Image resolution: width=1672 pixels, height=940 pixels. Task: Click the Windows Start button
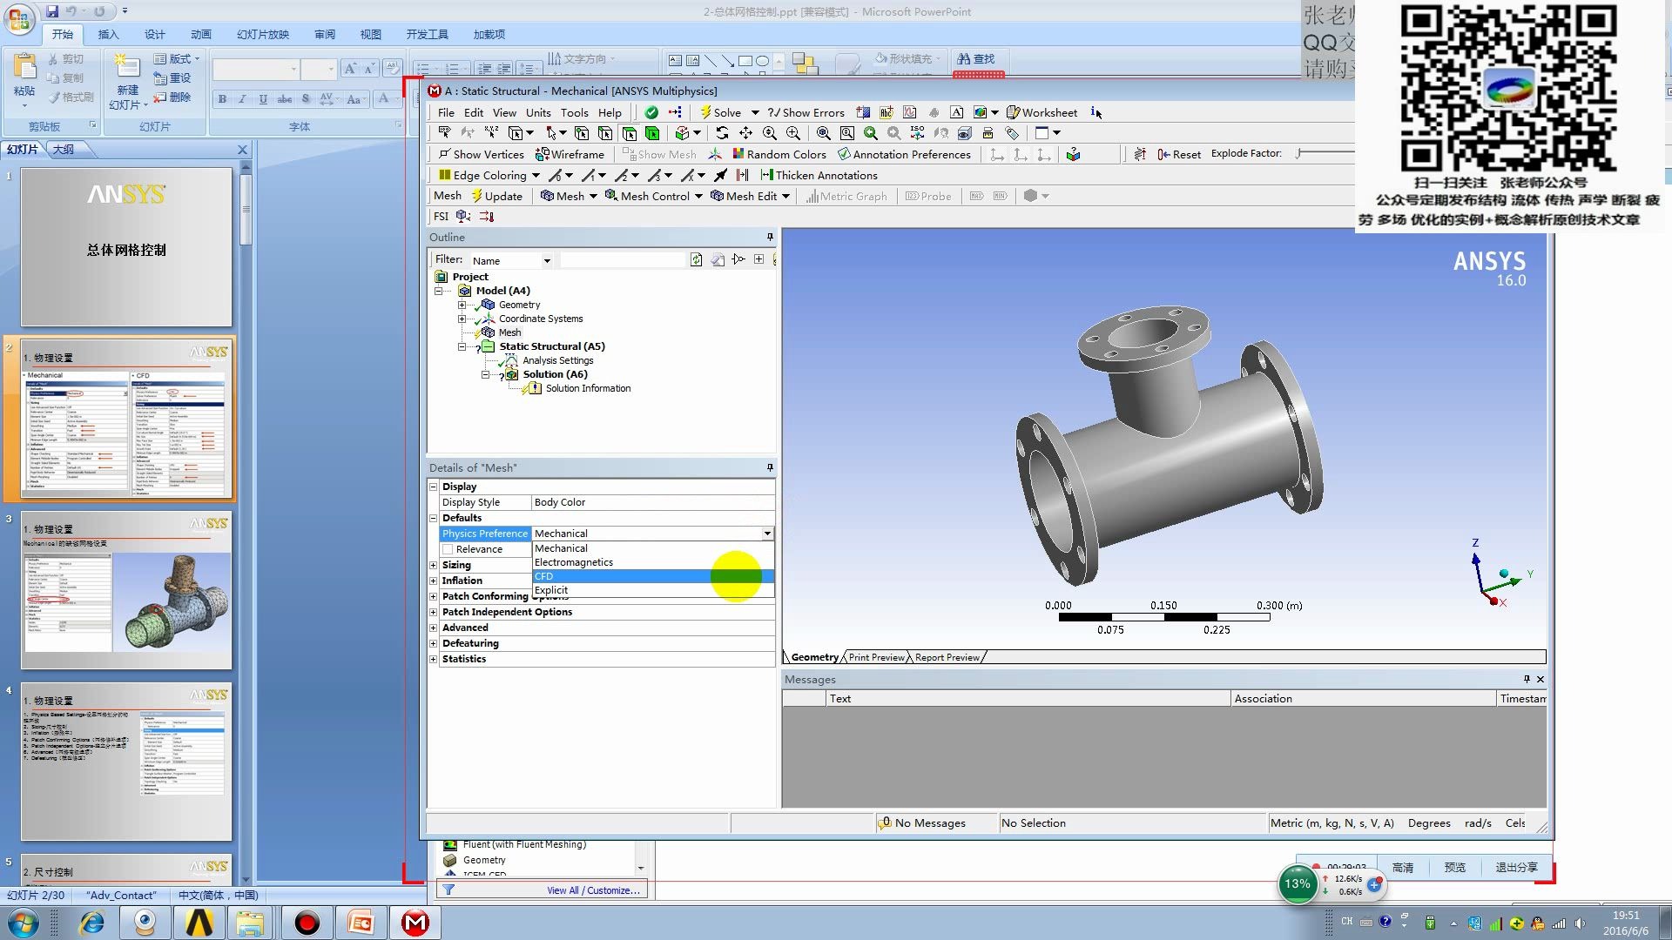24,923
